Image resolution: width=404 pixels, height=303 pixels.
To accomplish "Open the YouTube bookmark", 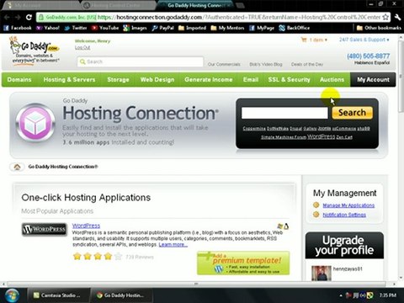I will [105, 28].
